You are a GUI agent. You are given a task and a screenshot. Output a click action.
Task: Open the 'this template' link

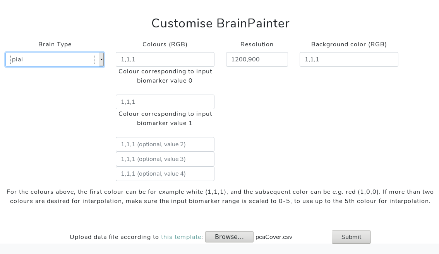coord(181,237)
